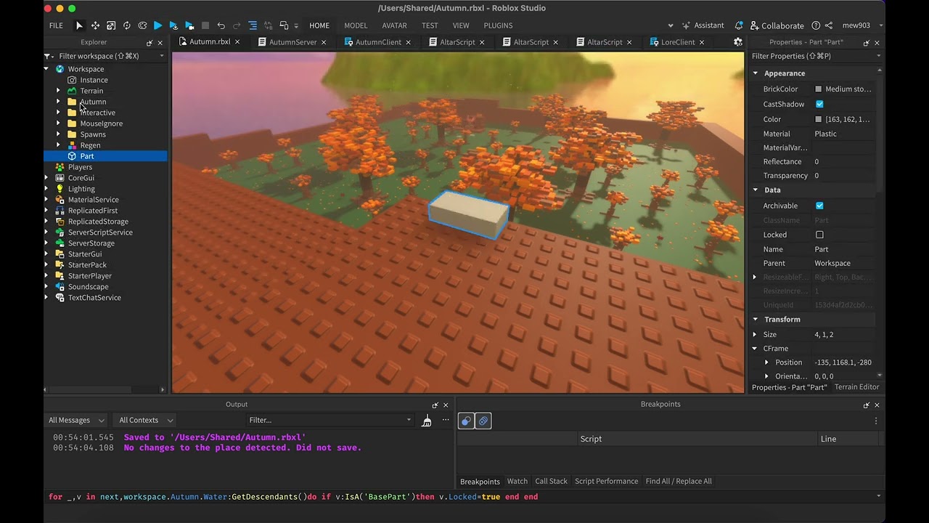Open the Assistant panel
This screenshot has width=929, height=523.
point(703,25)
